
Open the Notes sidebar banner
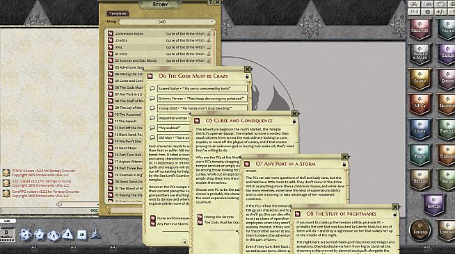[x=447, y=29]
